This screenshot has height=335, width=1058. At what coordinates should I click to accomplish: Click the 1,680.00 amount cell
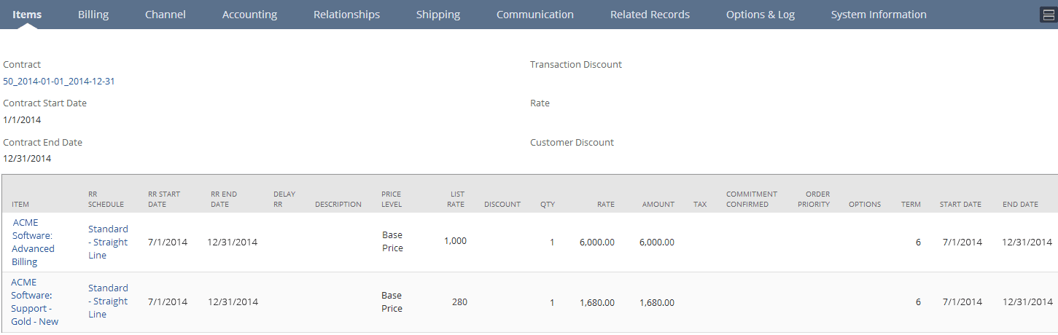point(657,302)
